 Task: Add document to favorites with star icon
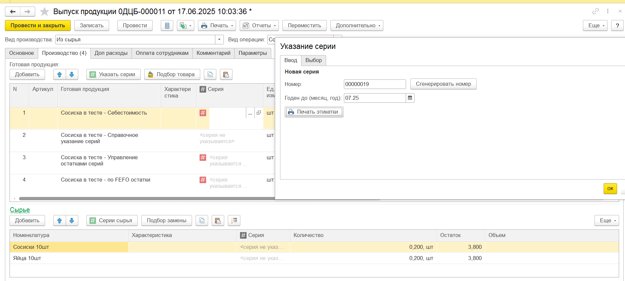point(44,12)
